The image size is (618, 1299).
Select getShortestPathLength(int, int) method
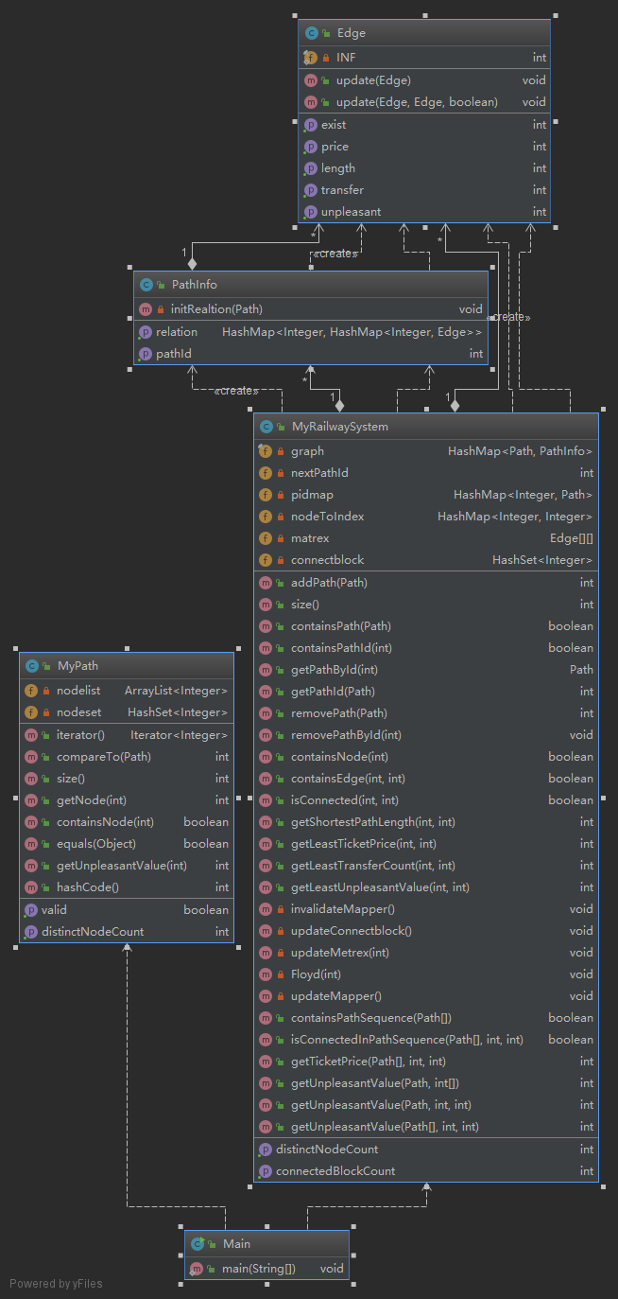click(x=426, y=822)
